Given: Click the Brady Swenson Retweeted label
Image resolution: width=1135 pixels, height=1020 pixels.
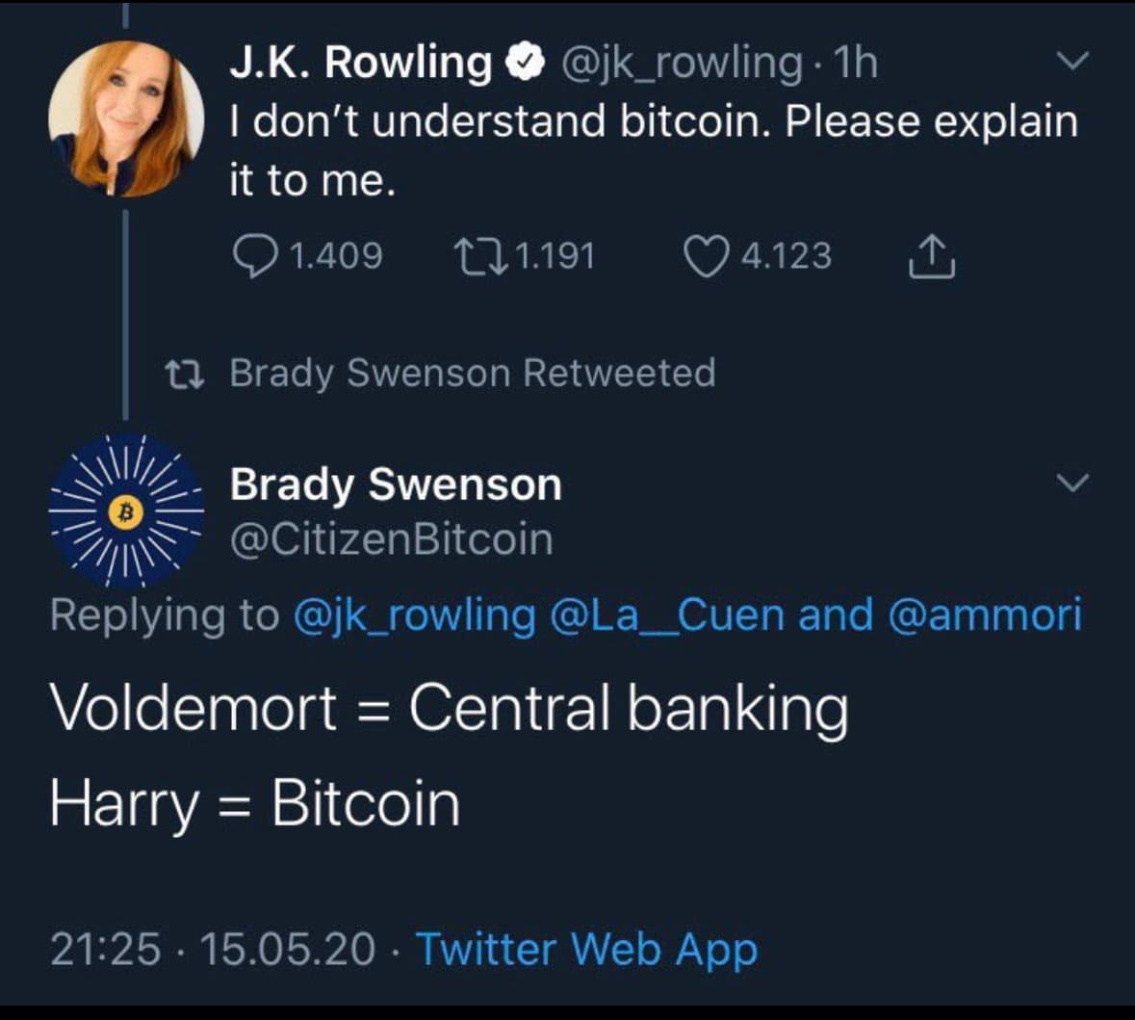Looking at the screenshot, I should (x=472, y=373).
